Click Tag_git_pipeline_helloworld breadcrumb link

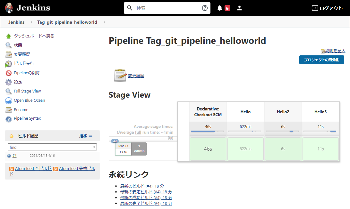[67, 22]
